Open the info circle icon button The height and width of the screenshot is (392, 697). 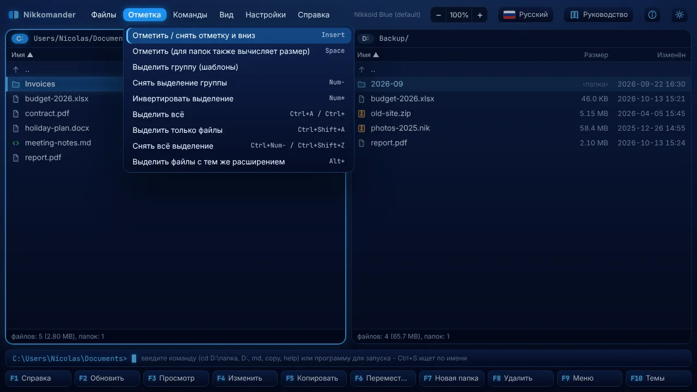coord(652,15)
